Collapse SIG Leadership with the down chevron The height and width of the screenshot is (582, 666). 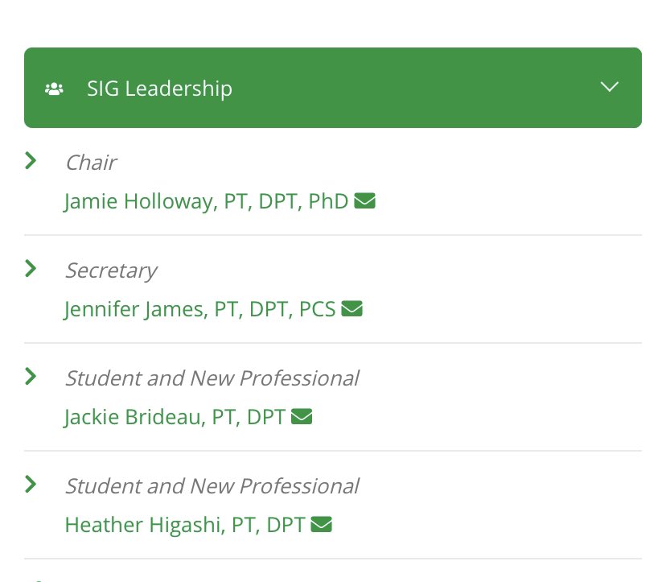coord(610,87)
